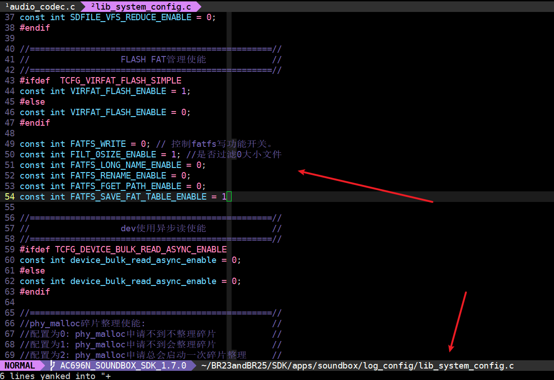The height and width of the screenshot is (380, 554).
Task: Click TCFG_VIRFAT_FLASH_SIMPLE in the #ifdef line
Action: 121,81
